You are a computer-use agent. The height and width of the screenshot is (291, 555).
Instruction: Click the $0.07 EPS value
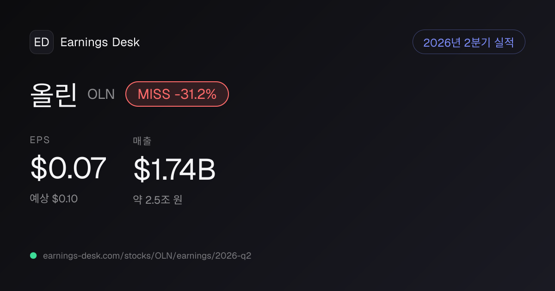click(x=68, y=168)
